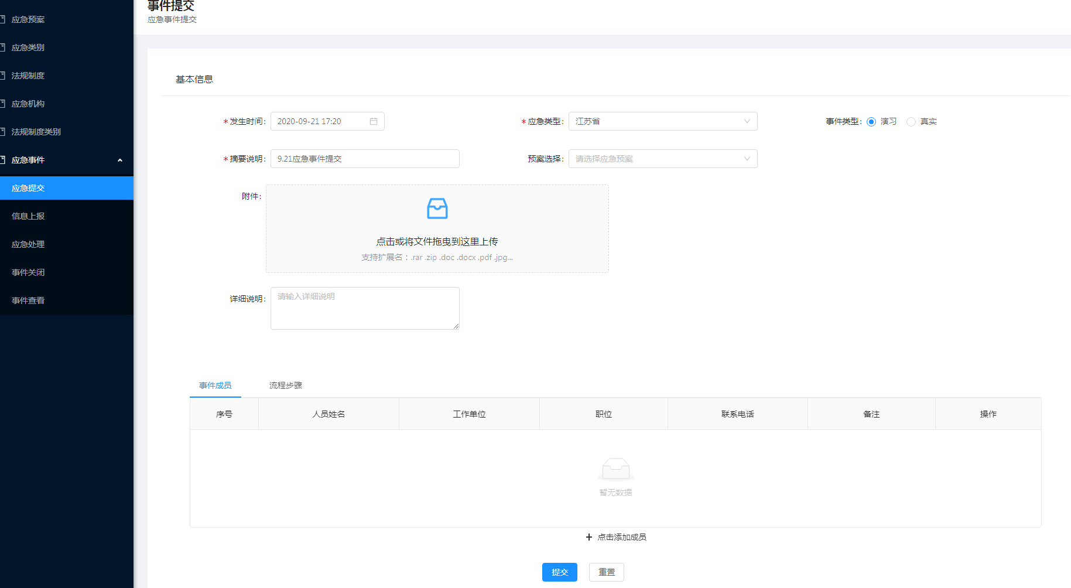Click the 暂无数据 empty table placeholder
This screenshot has height=588, width=1071.
(x=615, y=477)
